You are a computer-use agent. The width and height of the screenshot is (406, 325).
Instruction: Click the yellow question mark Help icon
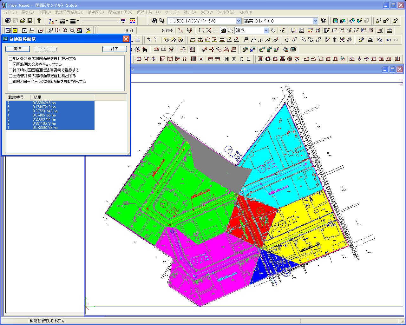point(39,21)
